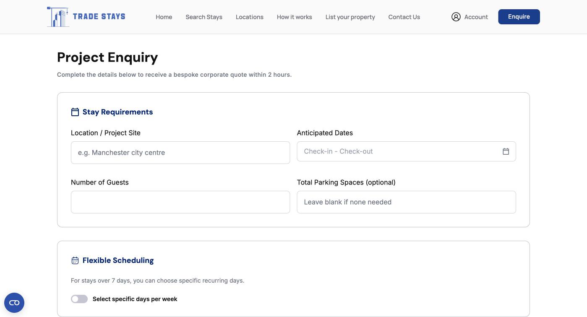
Task: Click the Location / Project Site label
Action: coord(106,133)
